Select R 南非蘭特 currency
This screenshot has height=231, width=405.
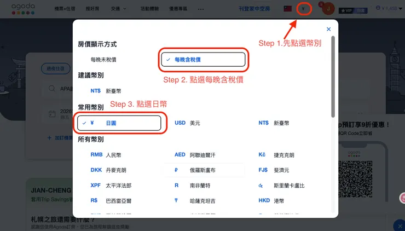pos(193,186)
